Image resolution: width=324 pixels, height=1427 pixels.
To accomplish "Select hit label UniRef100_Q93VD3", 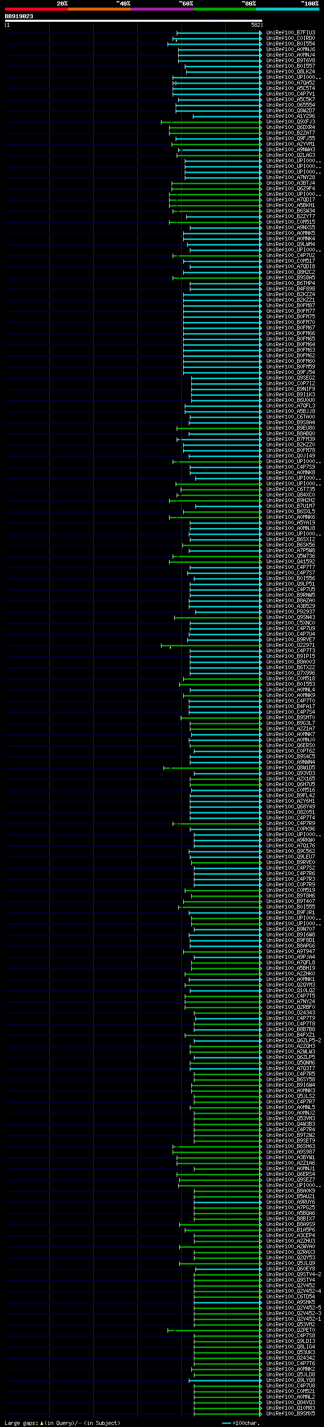I will [291, 773].
